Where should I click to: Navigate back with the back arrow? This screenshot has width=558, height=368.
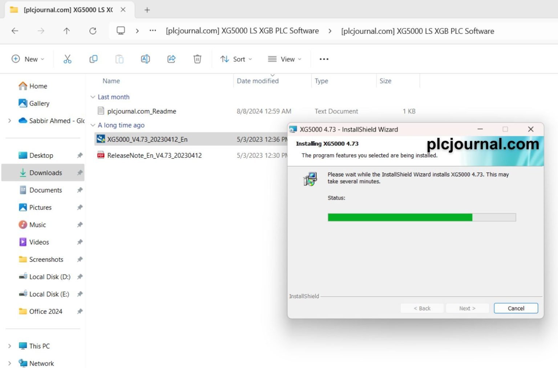coord(15,31)
